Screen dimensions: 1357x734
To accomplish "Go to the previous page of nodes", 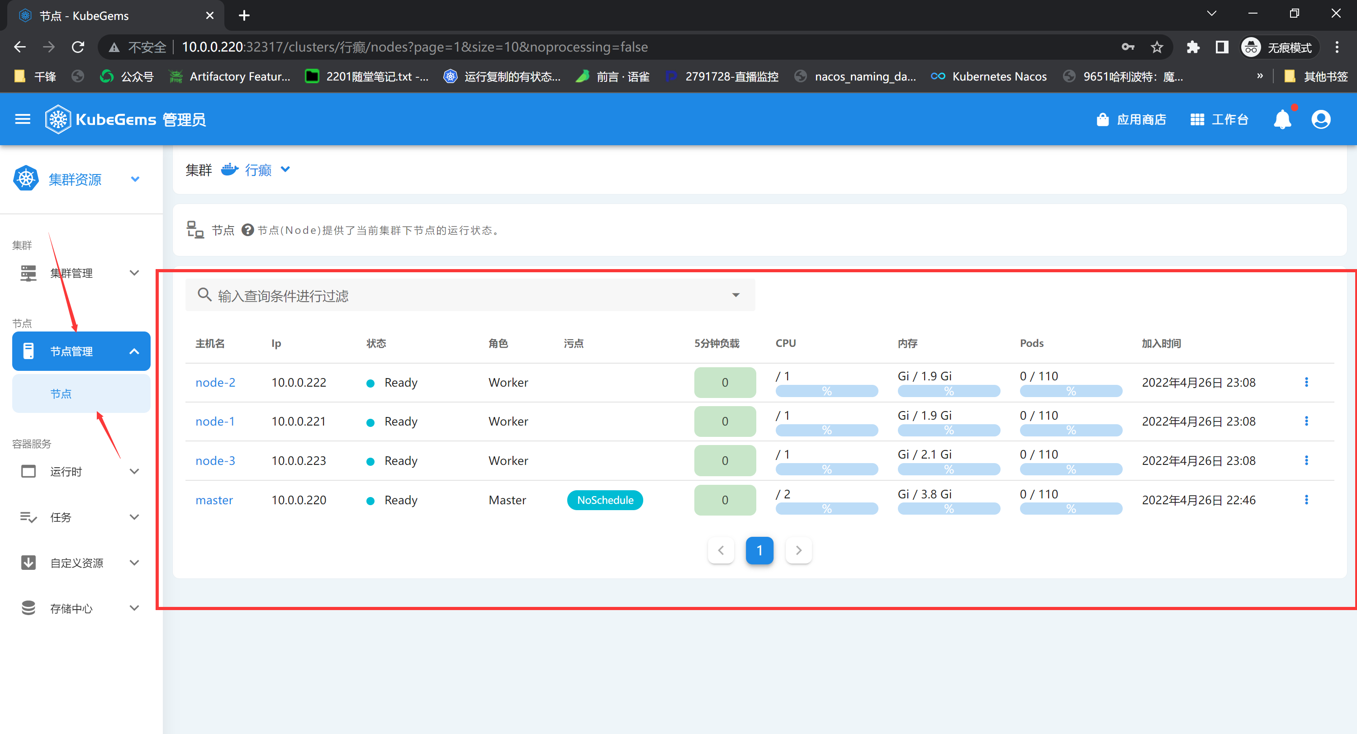I will (721, 550).
